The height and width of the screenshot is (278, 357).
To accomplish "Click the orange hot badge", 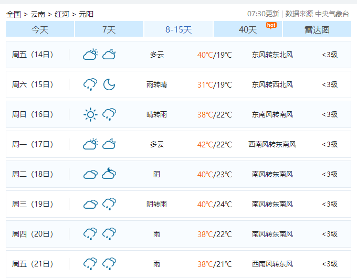I will pyautogui.click(x=271, y=25).
